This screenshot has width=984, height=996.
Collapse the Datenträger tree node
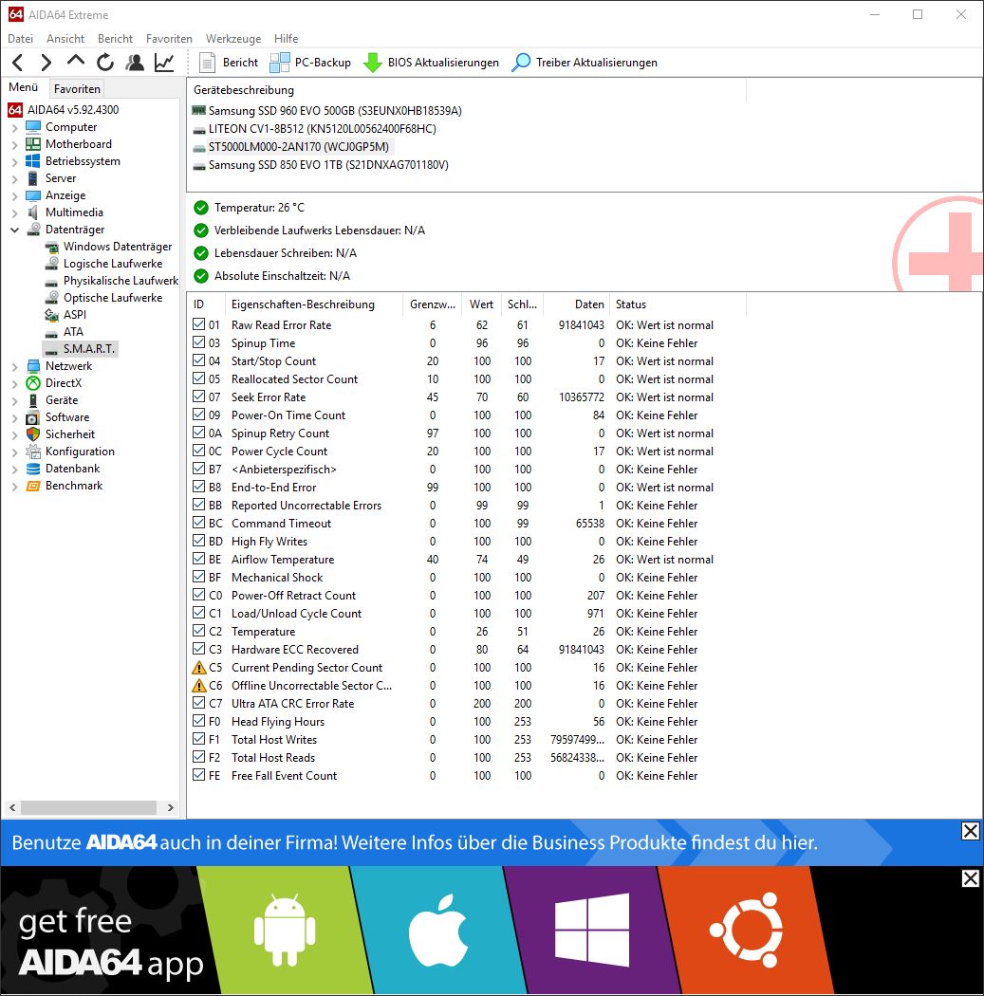pyautogui.click(x=14, y=230)
